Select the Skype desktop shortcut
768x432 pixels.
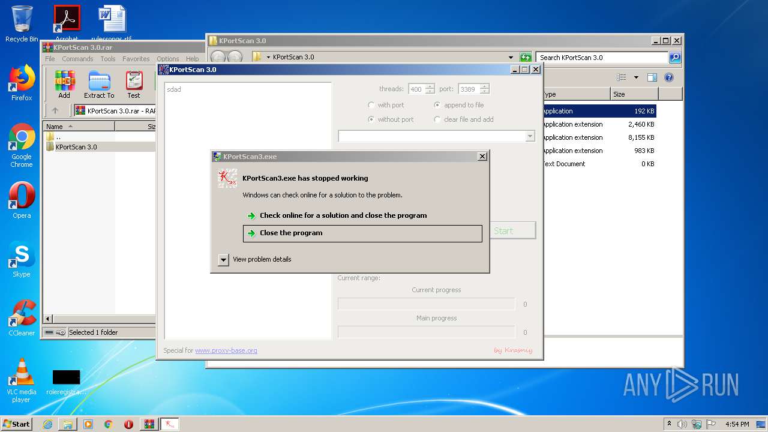tap(22, 259)
